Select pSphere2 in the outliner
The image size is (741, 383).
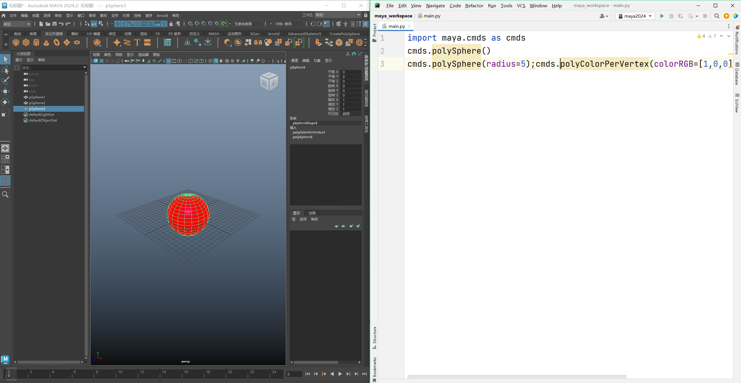(x=37, y=103)
